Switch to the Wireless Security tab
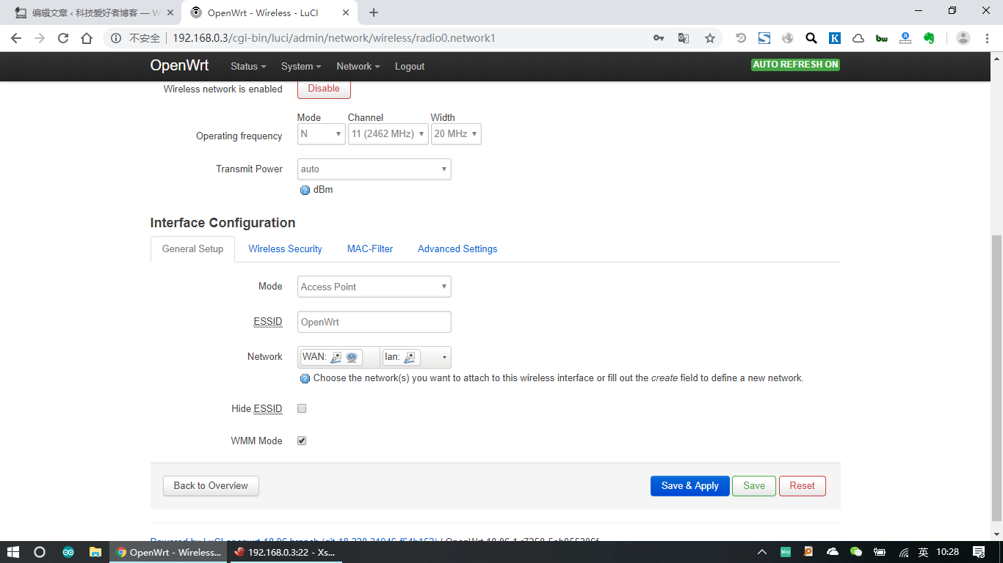Image resolution: width=1003 pixels, height=563 pixels. pyautogui.click(x=285, y=249)
